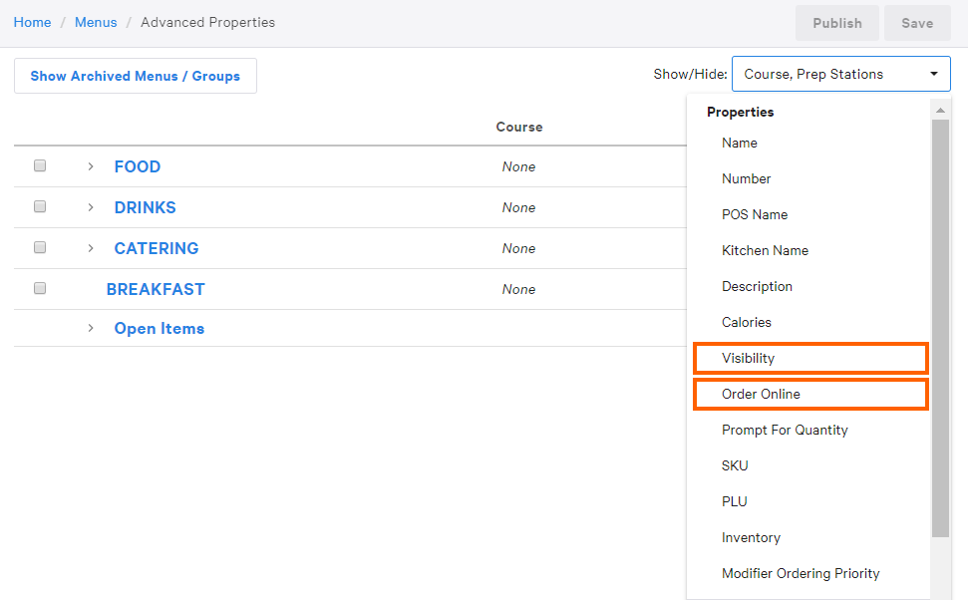Expand the Open Items row chevron

(91, 328)
